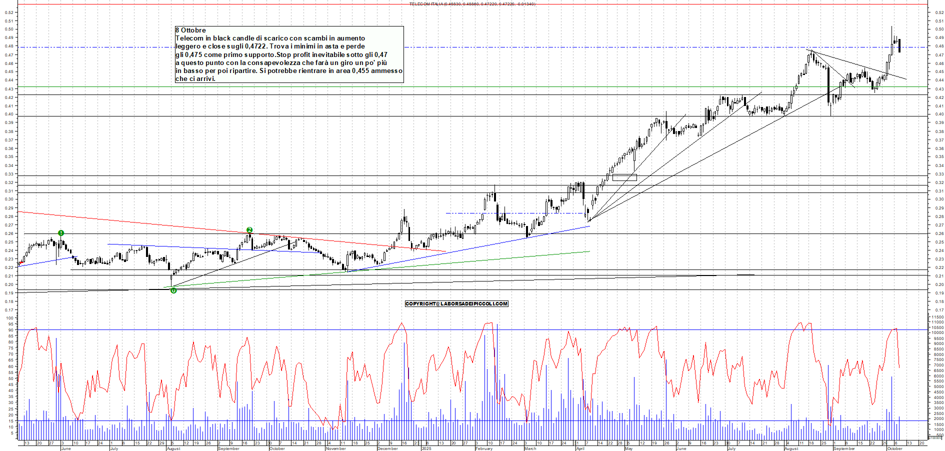Select the May label on the time axis
Screen dimensions: 945x451
(x=628, y=448)
